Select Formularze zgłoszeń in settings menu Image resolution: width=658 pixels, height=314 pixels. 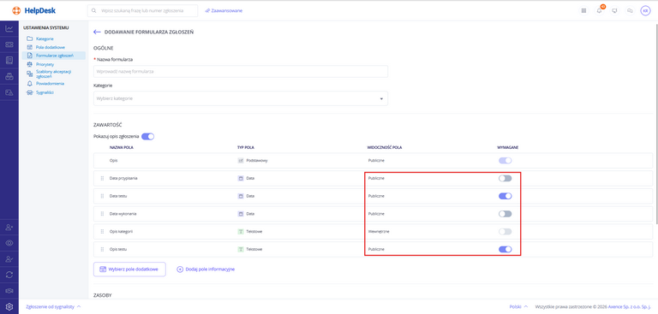[x=55, y=56]
